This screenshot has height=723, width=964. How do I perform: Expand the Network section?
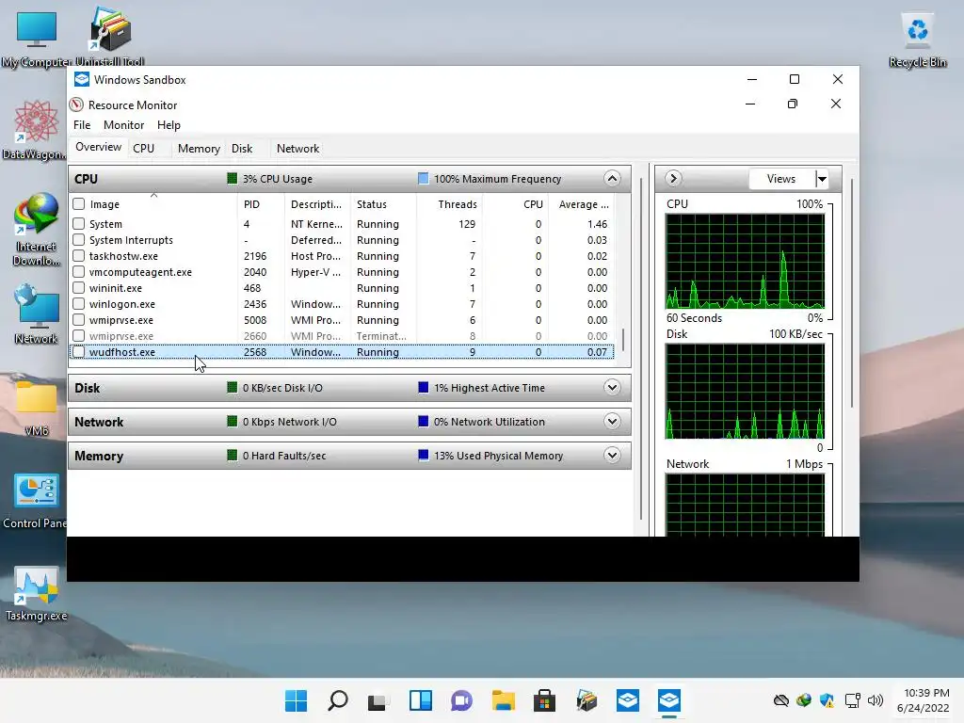[612, 422]
